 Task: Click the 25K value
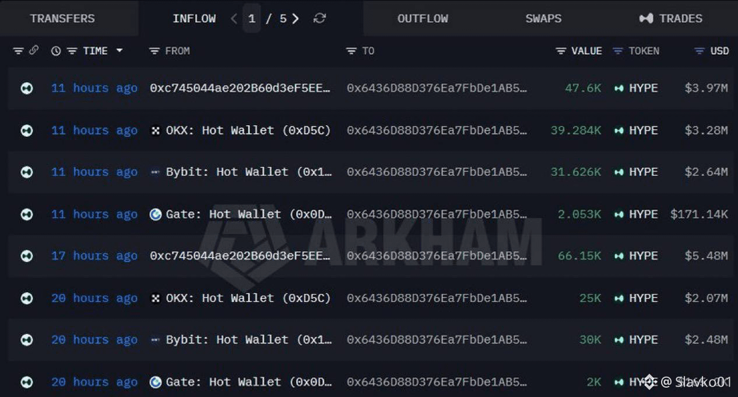(590, 298)
